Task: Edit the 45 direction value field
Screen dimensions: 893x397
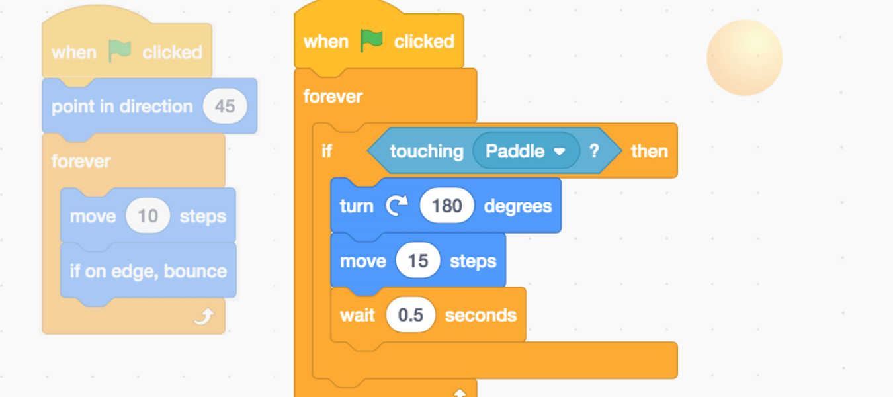Action: click(x=225, y=107)
